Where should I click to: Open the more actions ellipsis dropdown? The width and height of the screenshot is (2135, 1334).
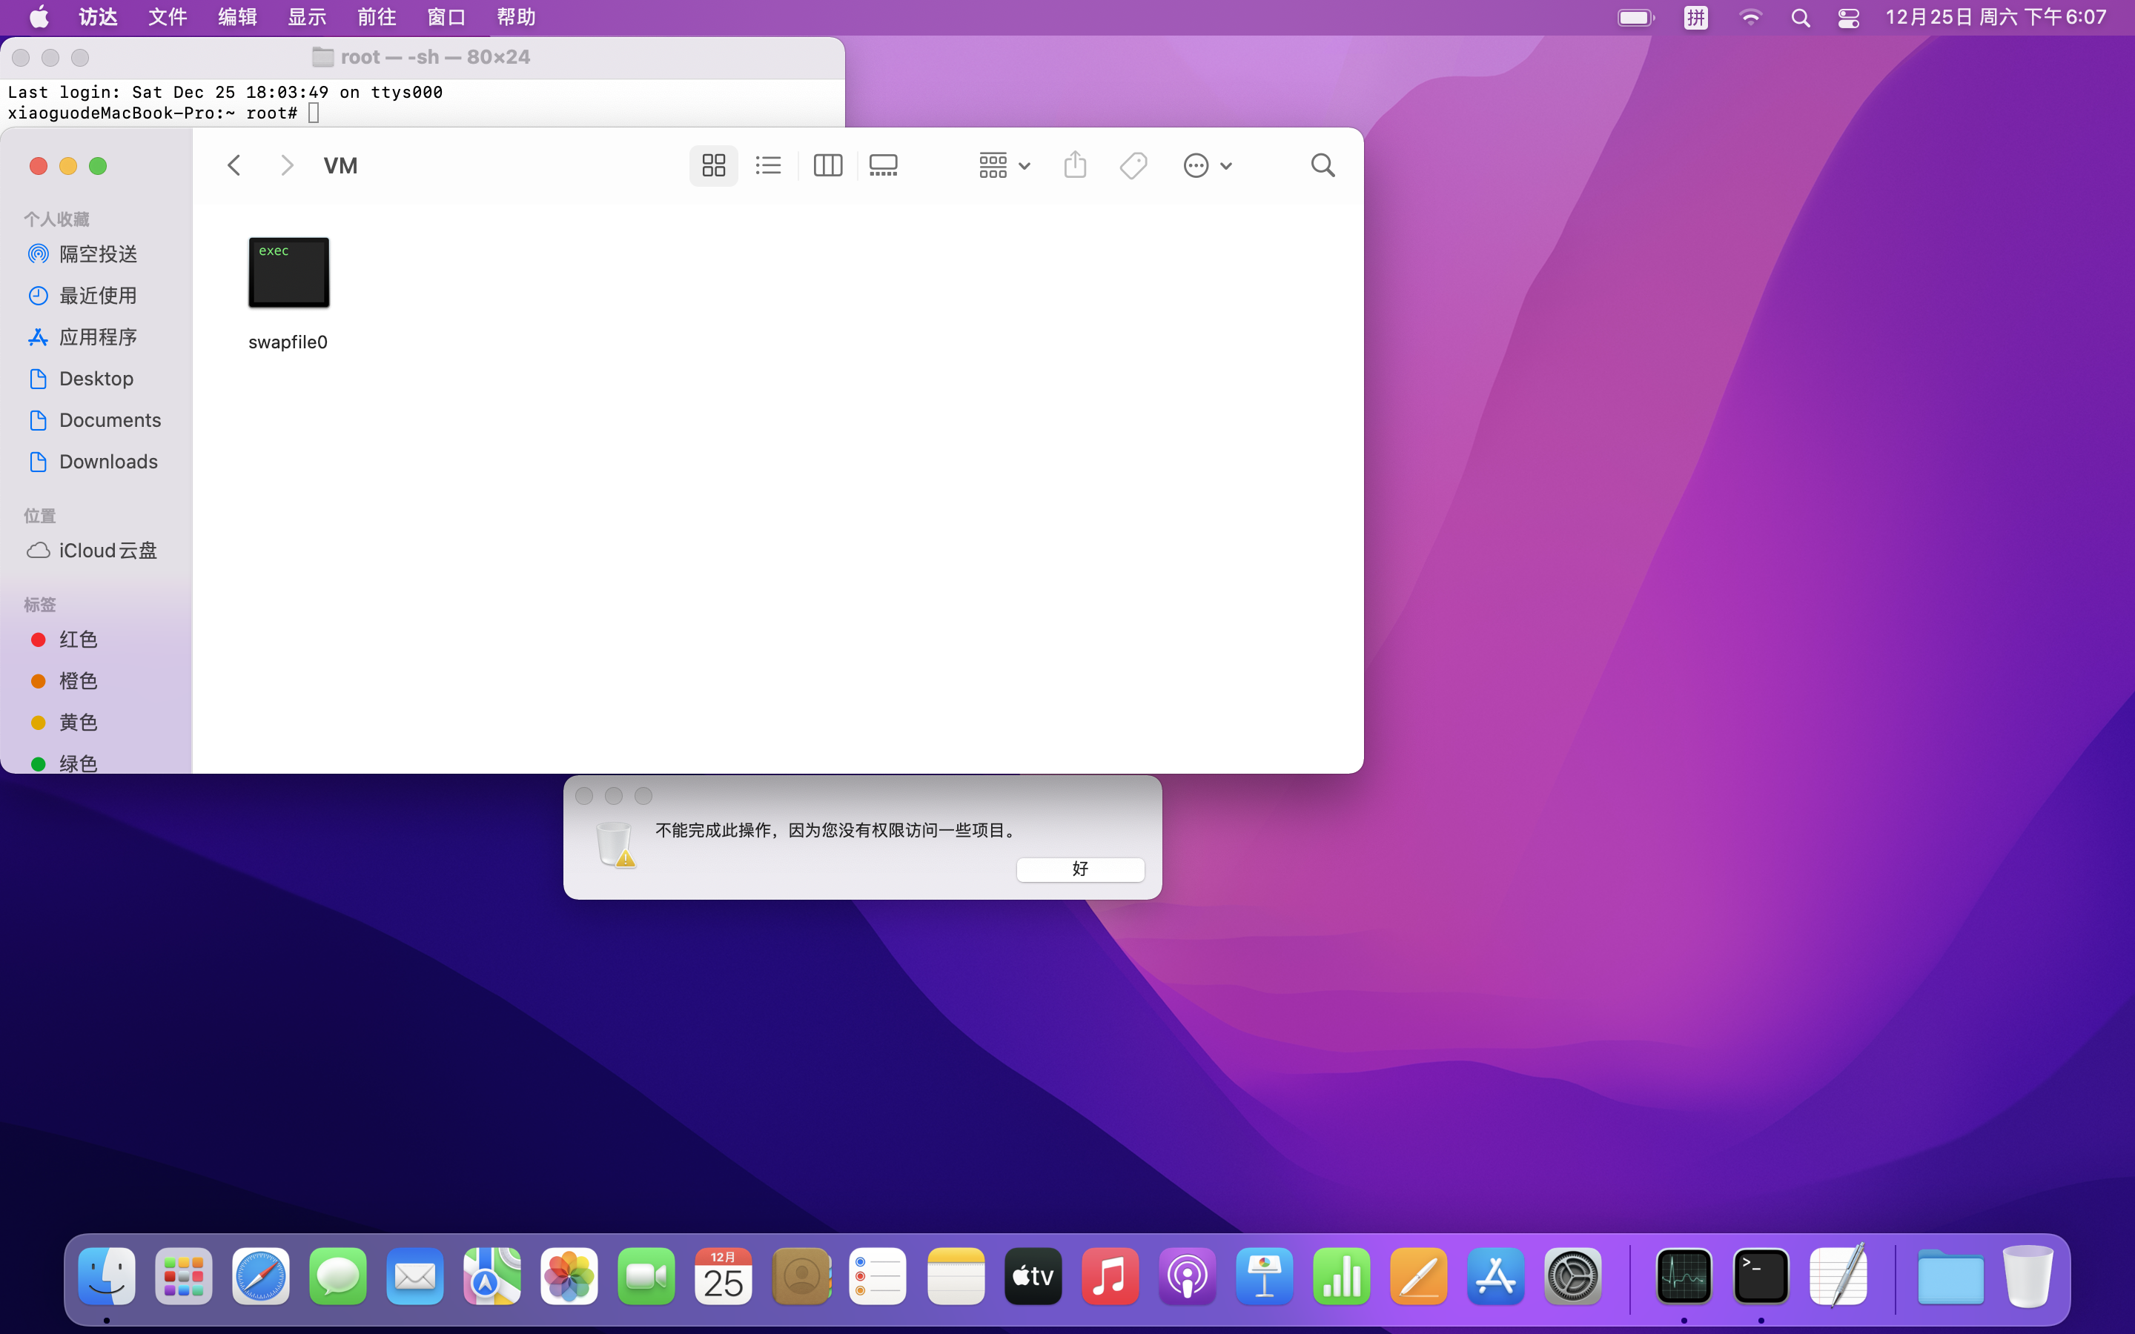point(1206,165)
